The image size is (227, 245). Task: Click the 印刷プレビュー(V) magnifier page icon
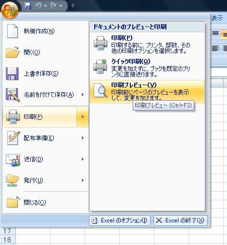[101, 90]
